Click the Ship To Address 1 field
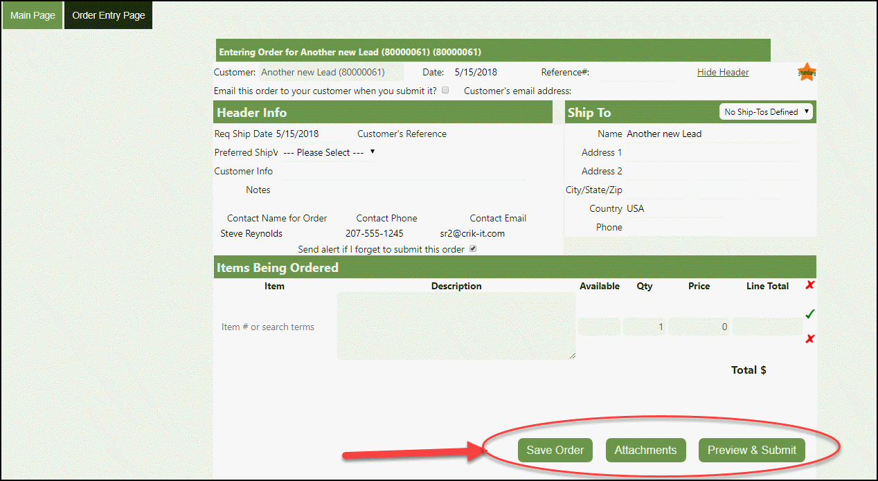The image size is (878, 481). (x=712, y=152)
